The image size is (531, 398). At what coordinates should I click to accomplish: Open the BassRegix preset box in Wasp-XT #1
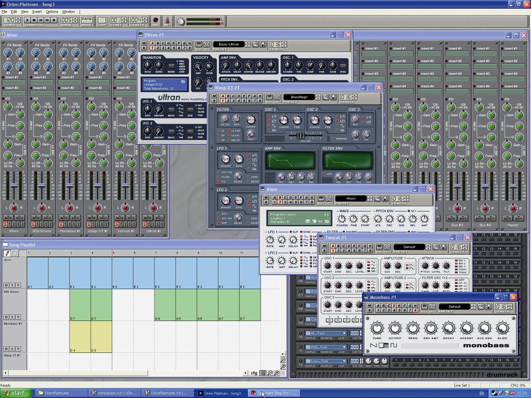pos(299,97)
